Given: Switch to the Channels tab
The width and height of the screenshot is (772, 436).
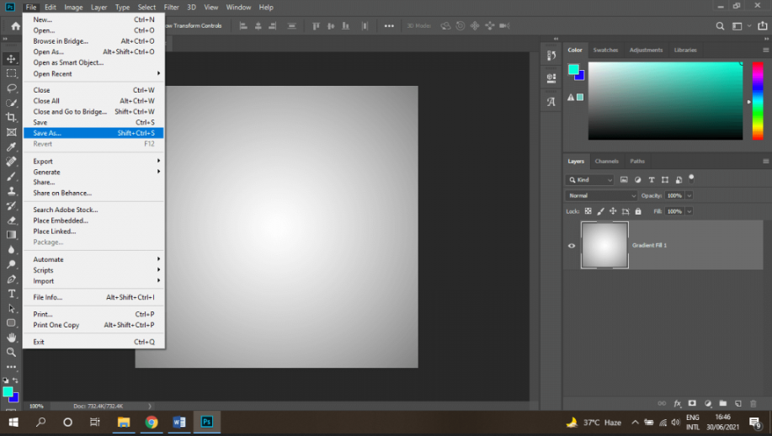Looking at the screenshot, I should pyautogui.click(x=606, y=162).
